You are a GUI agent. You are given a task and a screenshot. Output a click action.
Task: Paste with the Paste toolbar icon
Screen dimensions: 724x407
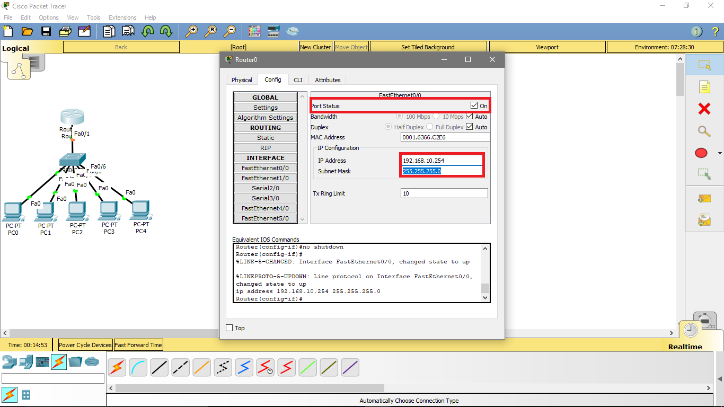(128, 31)
